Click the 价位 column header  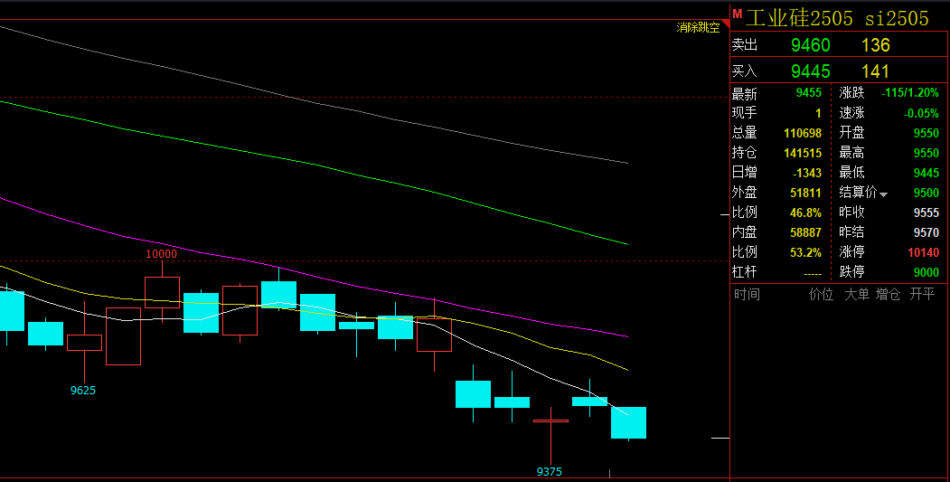coord(821,295)
